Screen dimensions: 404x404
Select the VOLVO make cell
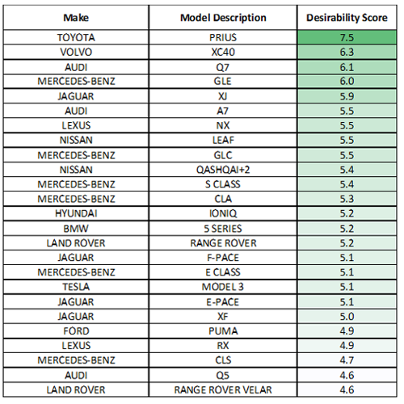(x=76, y=52)
